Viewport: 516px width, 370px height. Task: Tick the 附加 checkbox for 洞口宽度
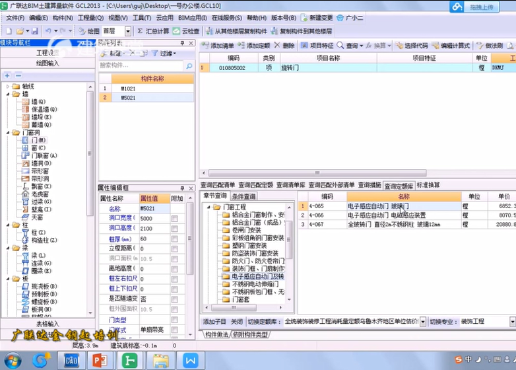click(175, 219)
